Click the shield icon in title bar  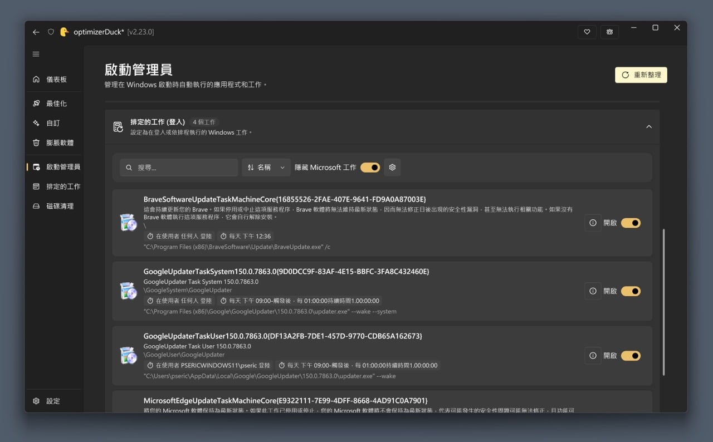click(x=51, y=32)
